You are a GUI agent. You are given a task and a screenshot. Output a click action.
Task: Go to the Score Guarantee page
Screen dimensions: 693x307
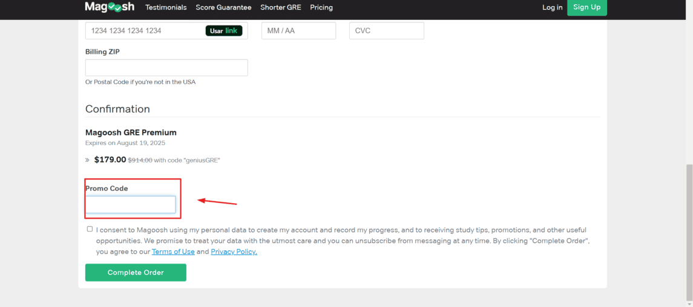(x=223, y=7)
